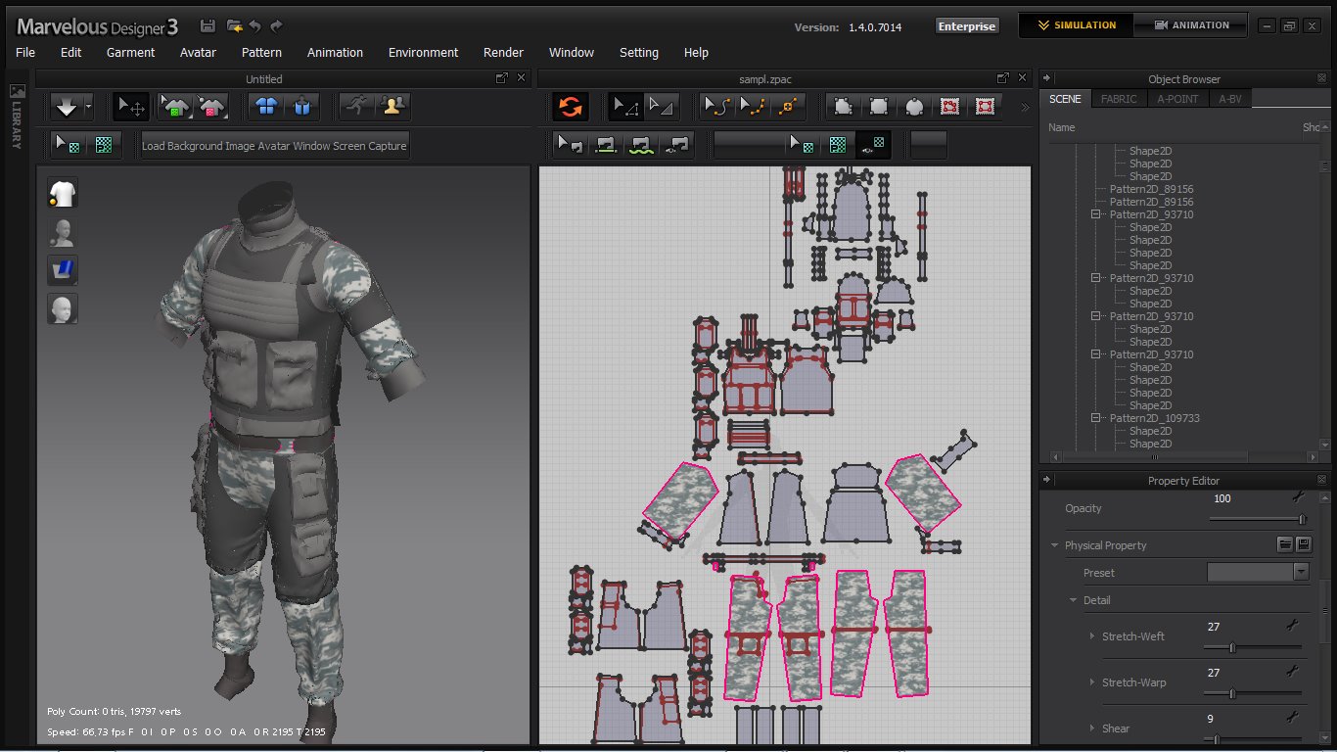Select the blue garment arrangement icon
This screenshot has width=1337, height=752.
click(x=264, y=106)
